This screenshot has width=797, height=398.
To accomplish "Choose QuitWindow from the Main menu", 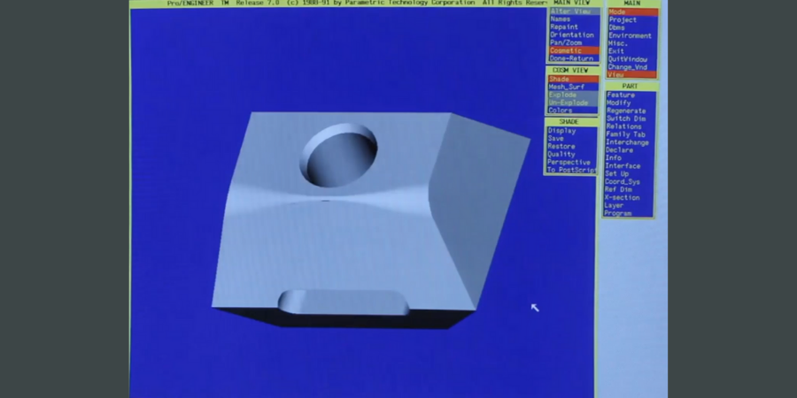I will (628, 59).
